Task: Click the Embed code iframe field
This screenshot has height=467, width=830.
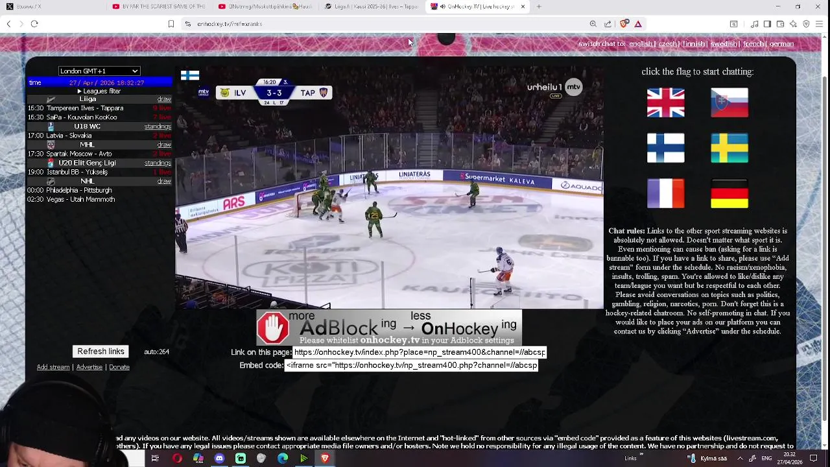Action: [x=411, y=365]
